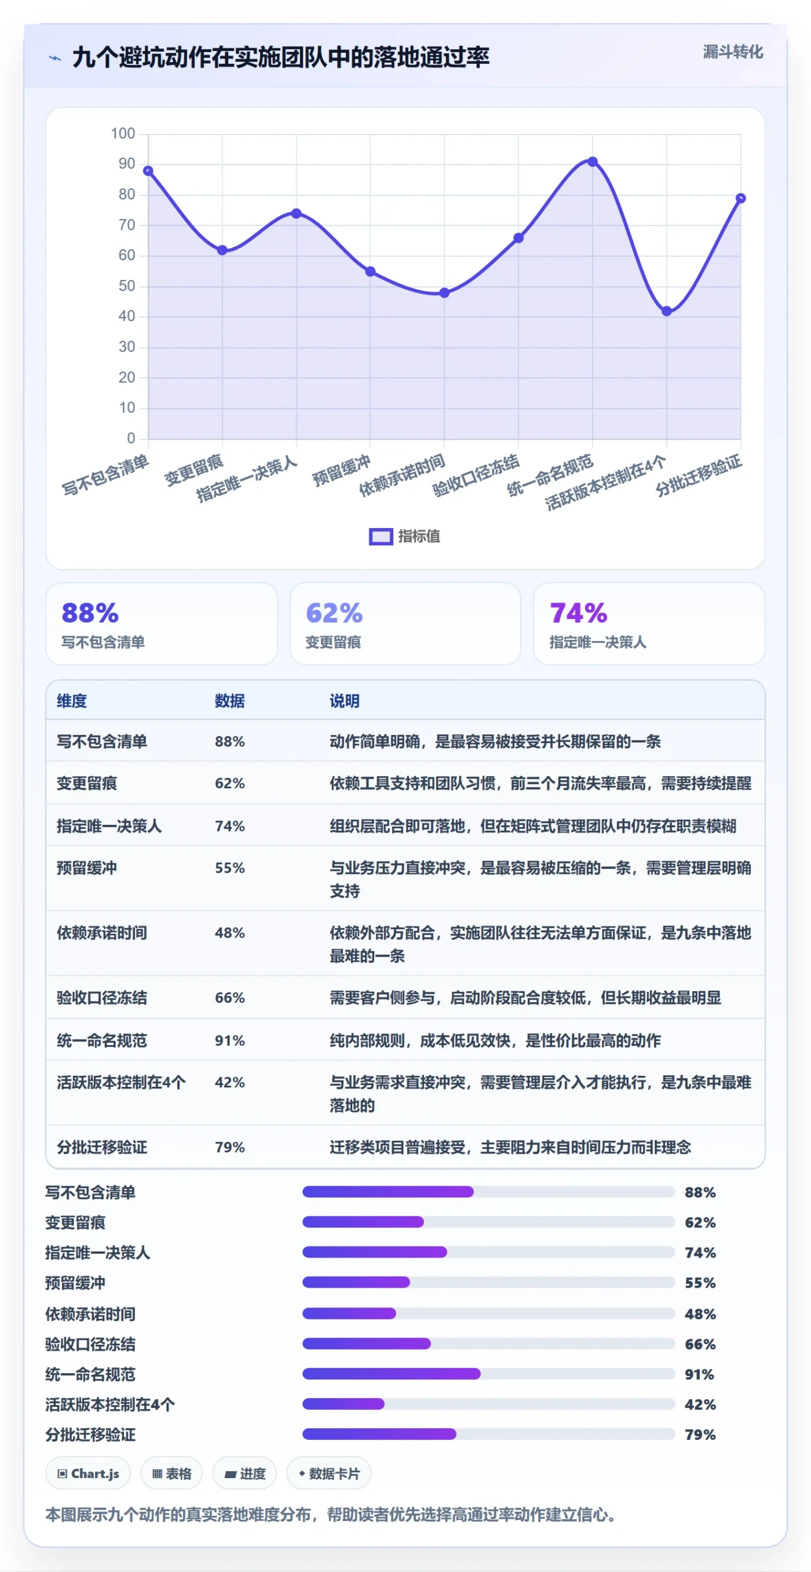
Task: Click the 100 y-axis label on the chart
Action: [x=123, y=133]
